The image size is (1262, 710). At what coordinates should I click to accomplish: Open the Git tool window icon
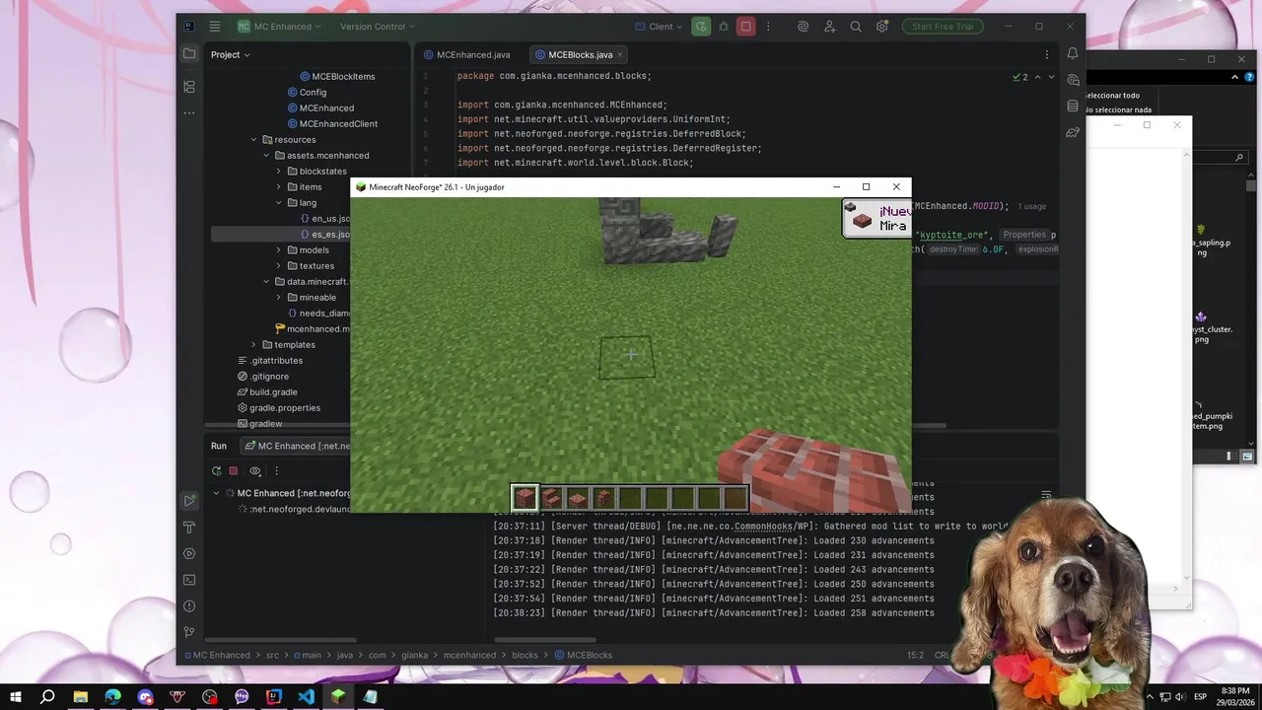(x=189, y=632)
